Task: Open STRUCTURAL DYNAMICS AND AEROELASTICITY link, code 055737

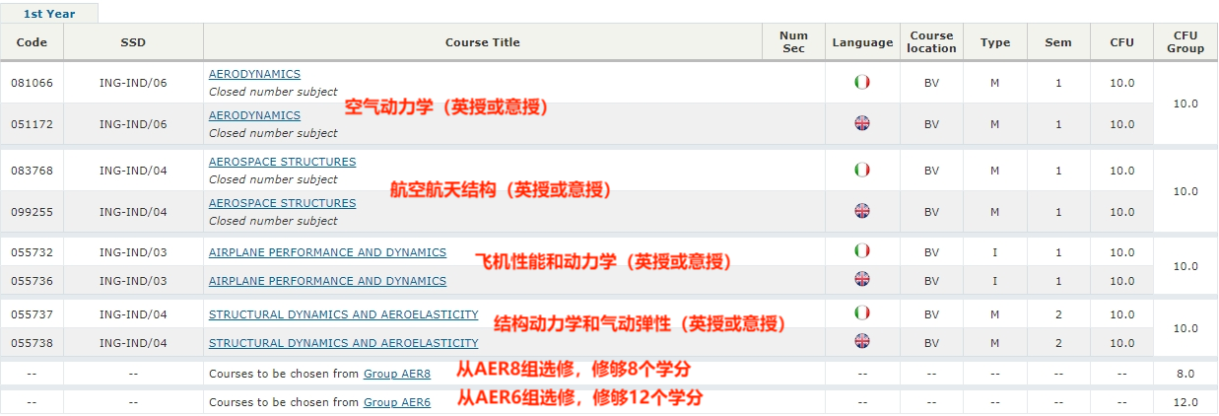Action: coord(343,314)
